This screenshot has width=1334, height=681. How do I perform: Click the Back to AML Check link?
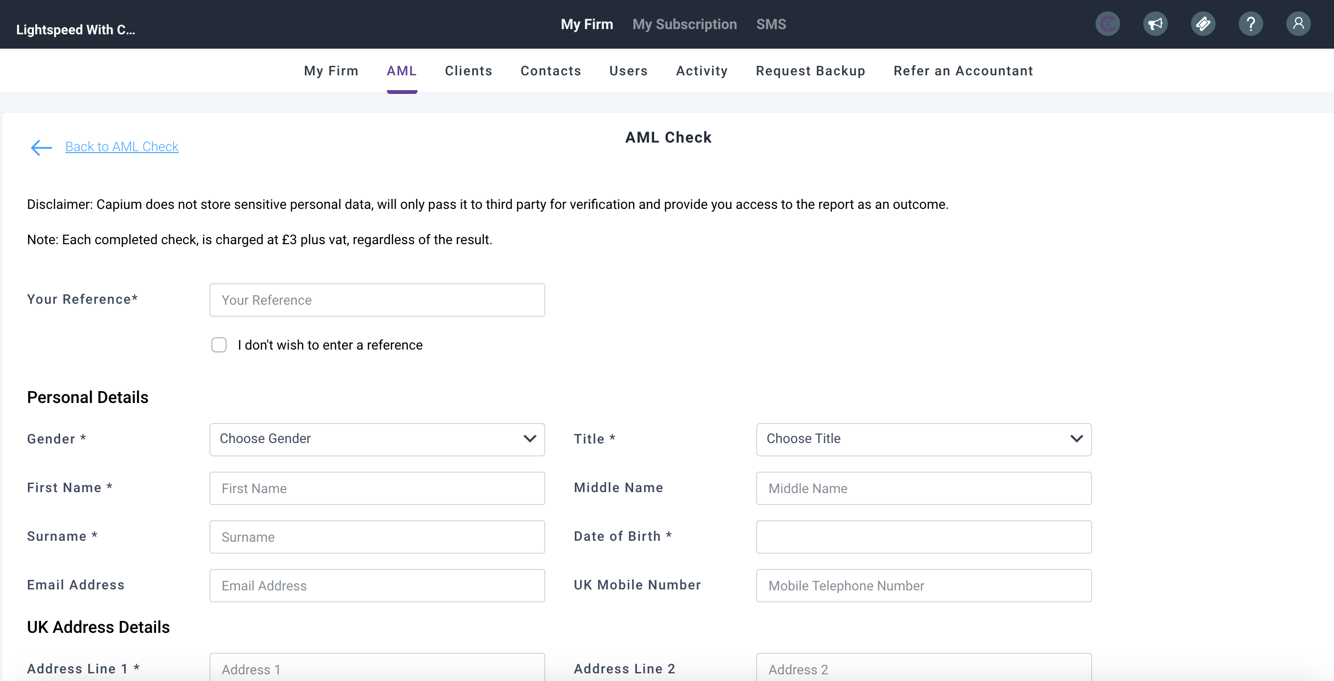tap(122, 147)
